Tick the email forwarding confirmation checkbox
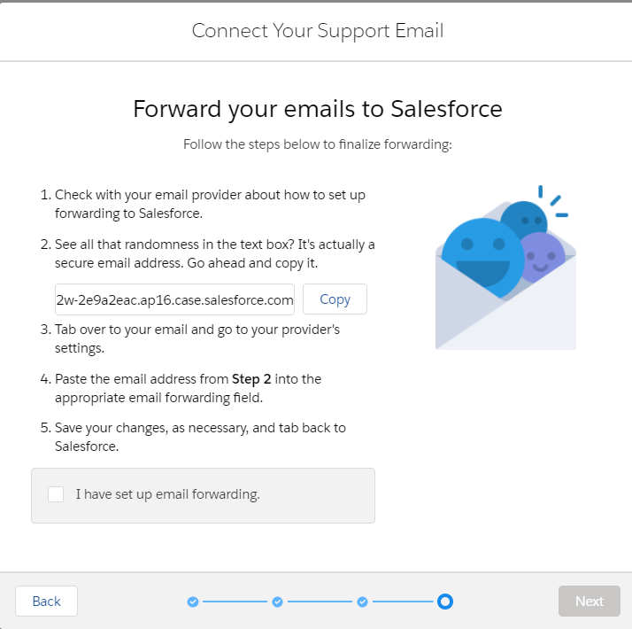Image resolution: width=632 pixels, height=629 pixels. click(x=56, y=494)
